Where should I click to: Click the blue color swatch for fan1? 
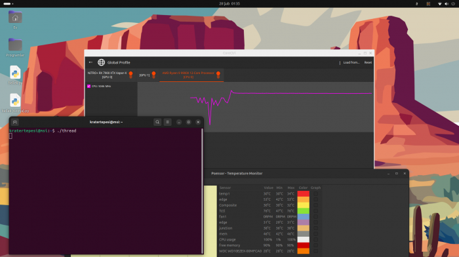click(x=303, y=216)
